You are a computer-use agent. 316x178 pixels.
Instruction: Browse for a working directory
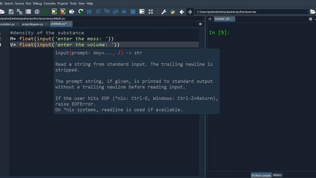[313, 12]
